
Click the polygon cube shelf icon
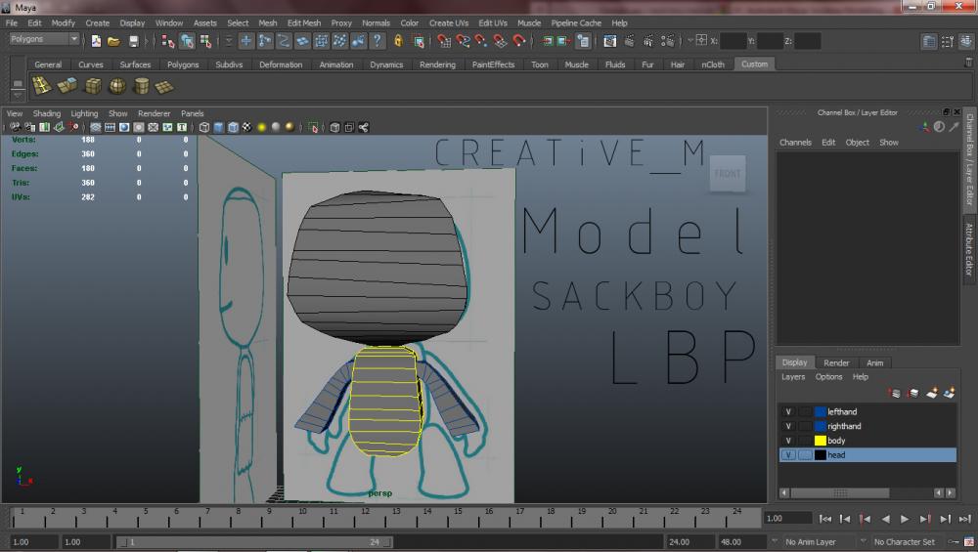click(93, 86)
